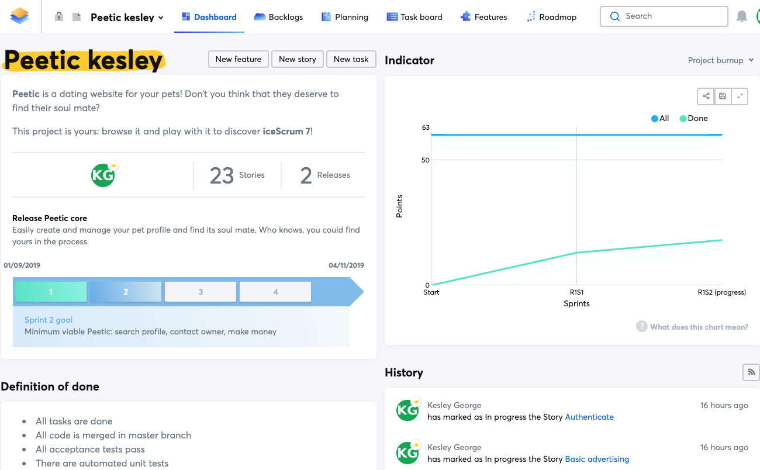760x470 pixels.
Task: Click the New feature button
Action: (239, 59)
